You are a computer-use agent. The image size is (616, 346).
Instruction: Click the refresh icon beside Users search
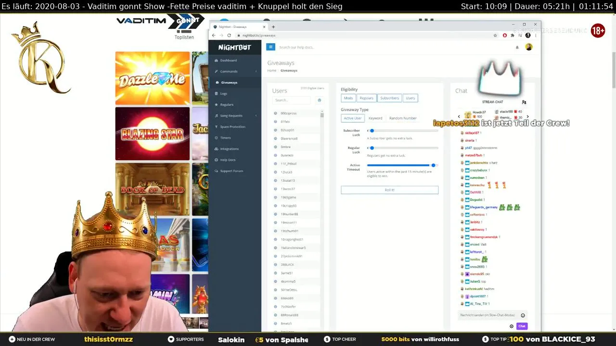(x=319, y=100)
